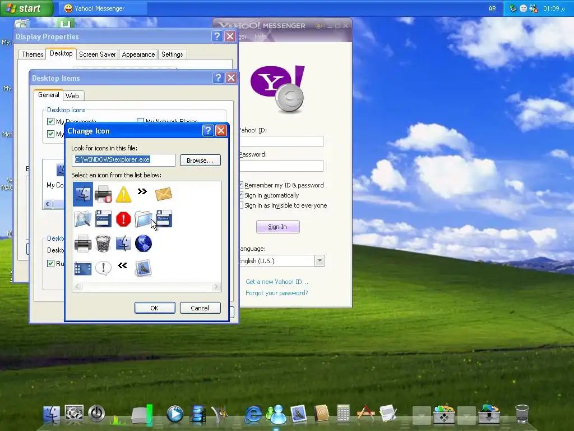Pick the yellow warning triangle icon

tap(123, 194)
